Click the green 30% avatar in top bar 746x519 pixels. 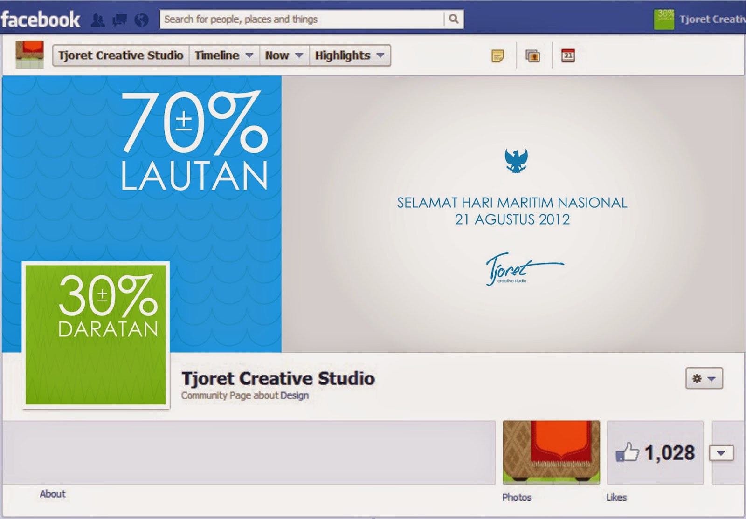point(664,19)
